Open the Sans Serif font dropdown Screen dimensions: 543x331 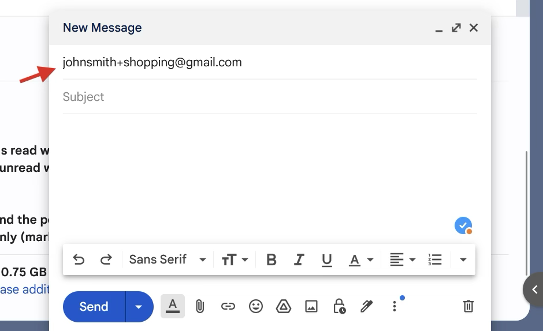[x=168, y=259]
